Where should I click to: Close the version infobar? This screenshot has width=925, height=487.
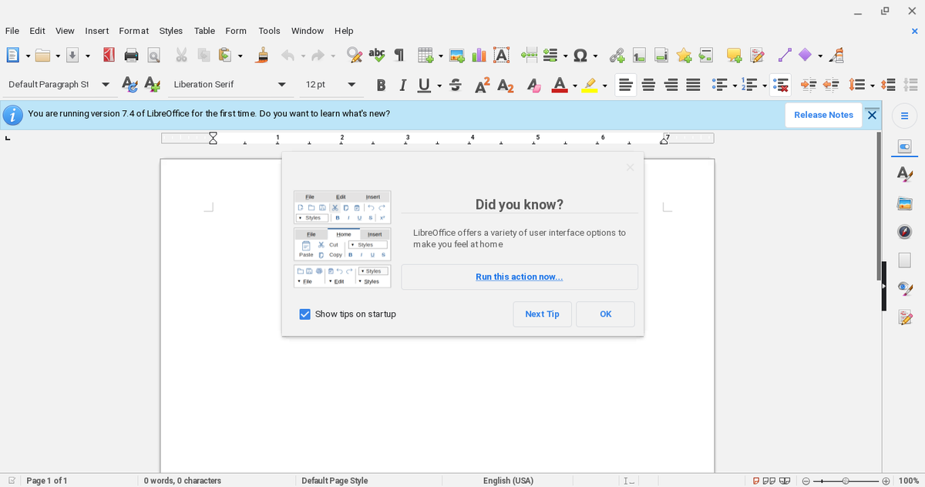[x=872, y=115]
